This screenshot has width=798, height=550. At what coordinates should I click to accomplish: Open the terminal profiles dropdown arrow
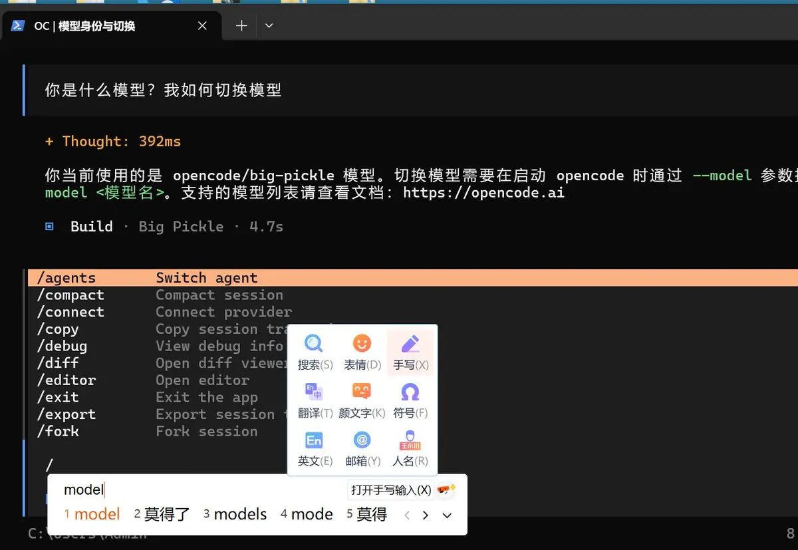click(x=269, y=26)
